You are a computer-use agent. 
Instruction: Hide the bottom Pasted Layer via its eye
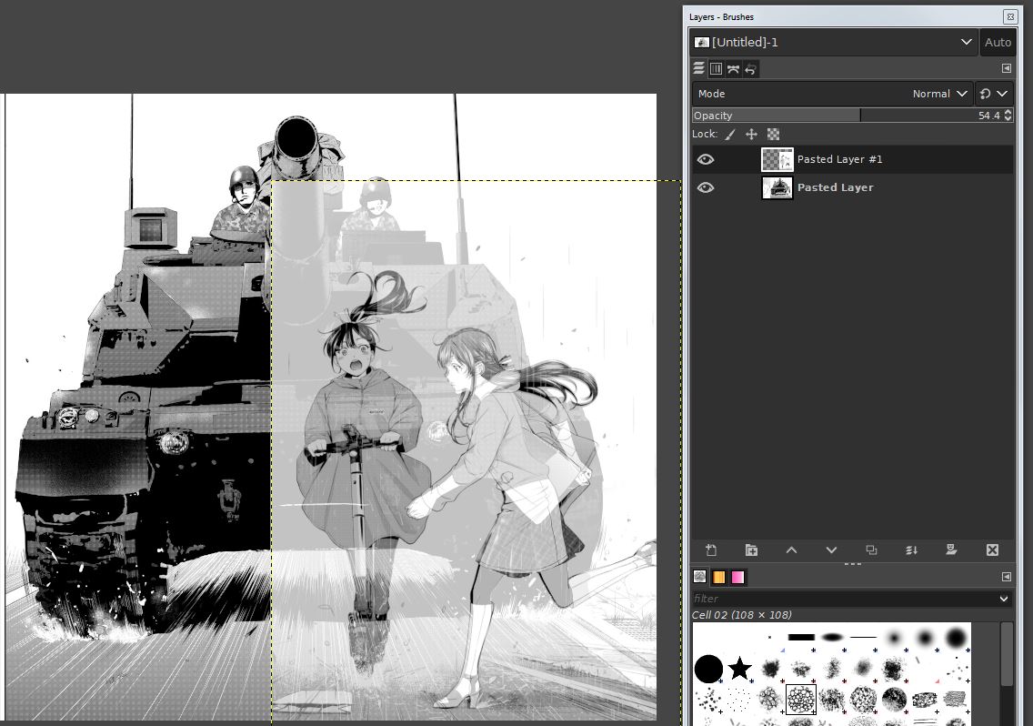coord(706,188)
